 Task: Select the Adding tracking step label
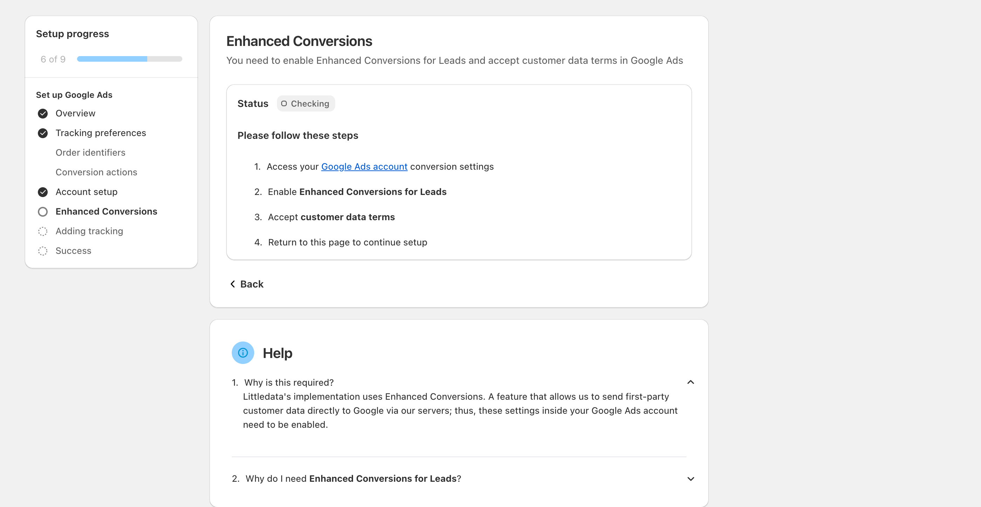tap(89, 231)
